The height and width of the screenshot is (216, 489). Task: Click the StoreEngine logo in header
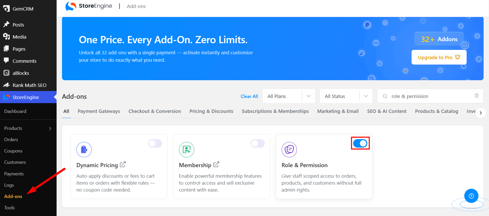pyautogui.click(x=89, y=6)
